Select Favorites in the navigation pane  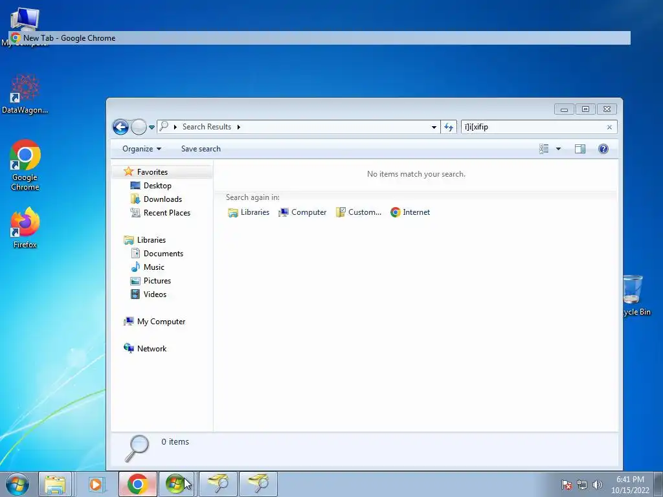152,172
